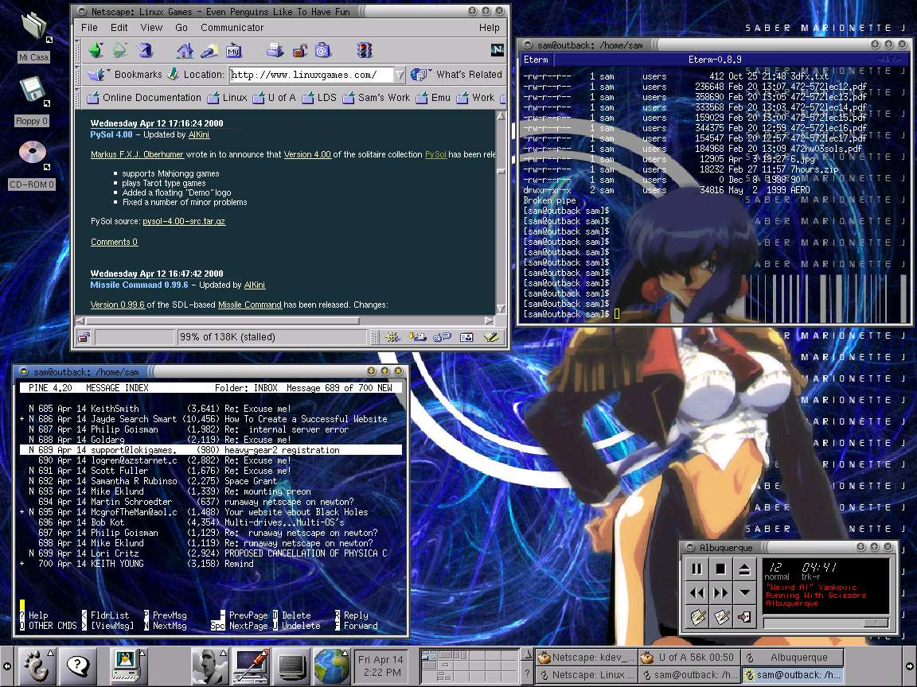Image resolution: width=917 pixels, height=687 pixels.
Task: Open the Search flashlight icon in Netscape
Action: [x=209, y=51]
